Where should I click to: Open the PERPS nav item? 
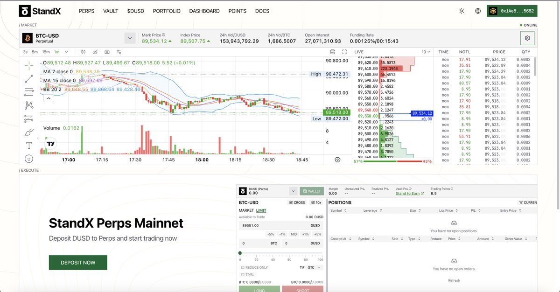click(x=87, y=11)
